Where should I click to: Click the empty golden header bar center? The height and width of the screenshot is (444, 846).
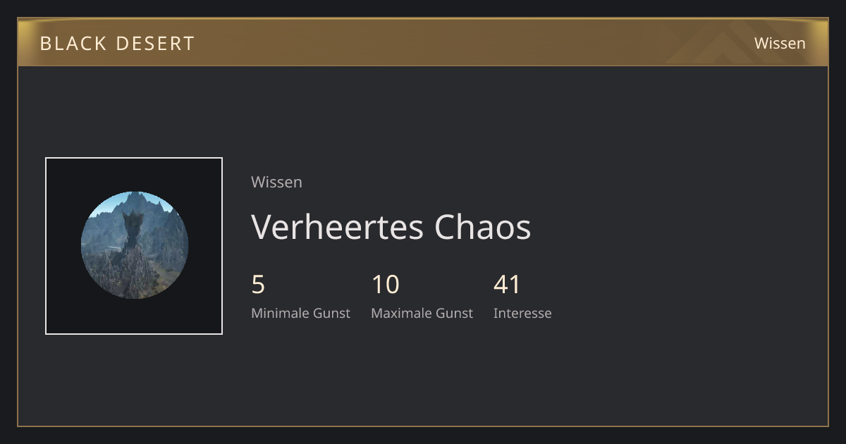pos(423,42)
